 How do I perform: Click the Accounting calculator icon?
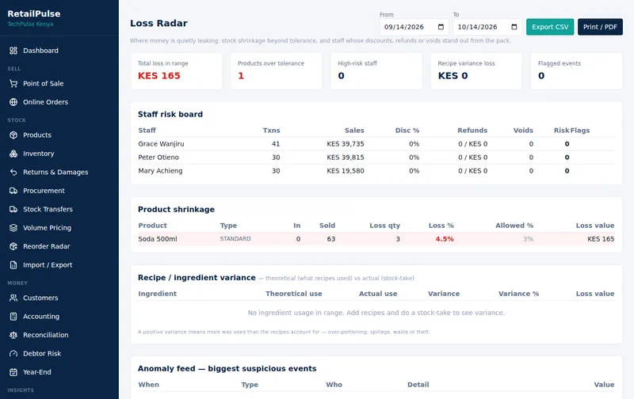(x=13, y=316)
